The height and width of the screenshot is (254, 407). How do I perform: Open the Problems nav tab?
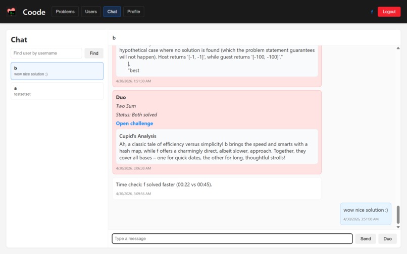tap(65, 12)
